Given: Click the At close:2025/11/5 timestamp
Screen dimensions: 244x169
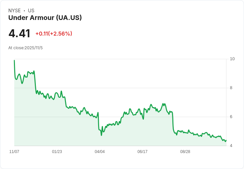Looking at the screenshot, I should [26, 48].
